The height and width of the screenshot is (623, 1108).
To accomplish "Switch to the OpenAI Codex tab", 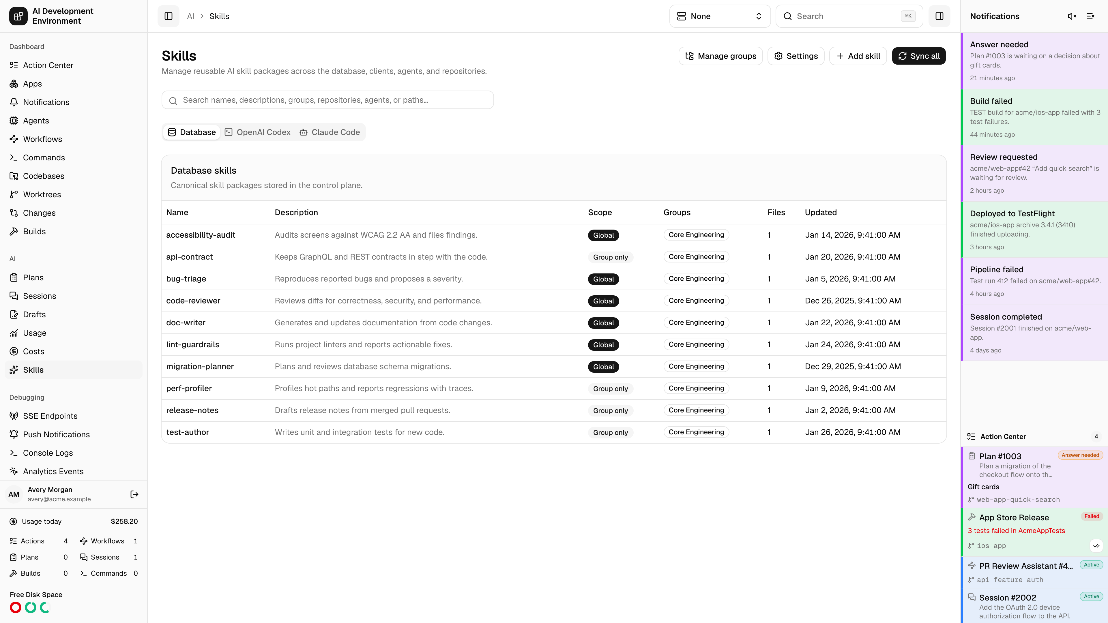I will click(258, 132).
